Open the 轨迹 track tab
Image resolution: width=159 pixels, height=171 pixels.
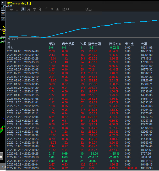click(88, 9)
